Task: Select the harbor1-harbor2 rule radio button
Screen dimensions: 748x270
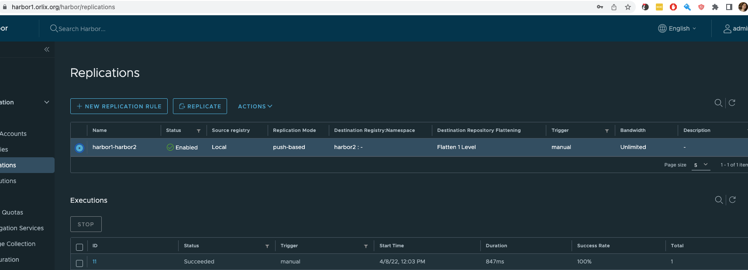Action: point(79,148)
